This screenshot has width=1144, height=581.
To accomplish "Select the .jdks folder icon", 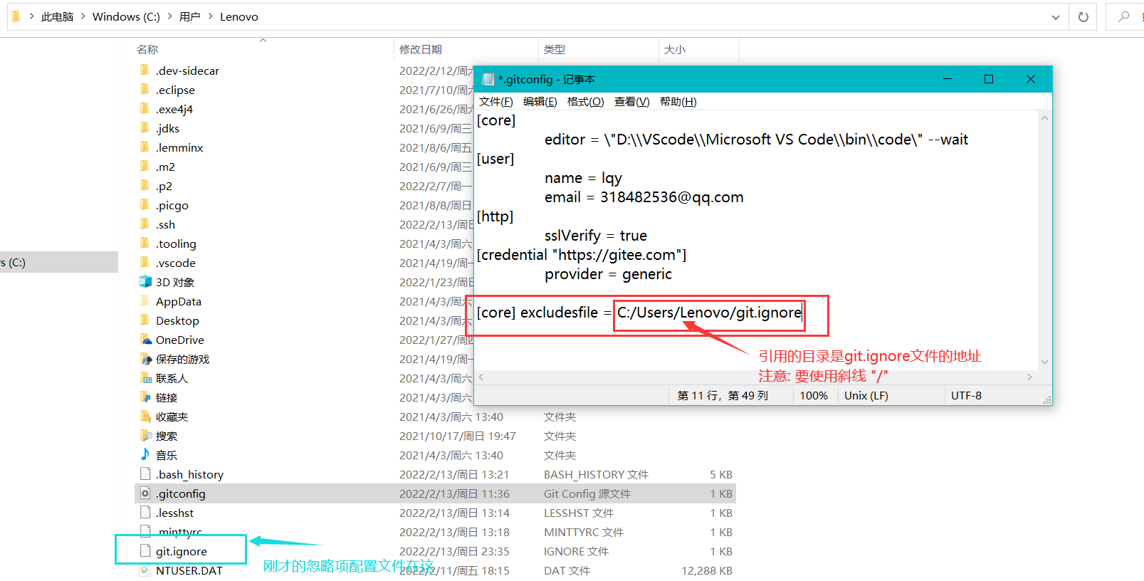I will tap(145, 128).
